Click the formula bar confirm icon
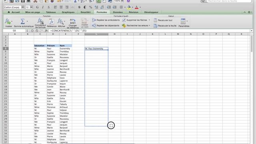This screenshot has height=144, width=256. pos(37,31)
